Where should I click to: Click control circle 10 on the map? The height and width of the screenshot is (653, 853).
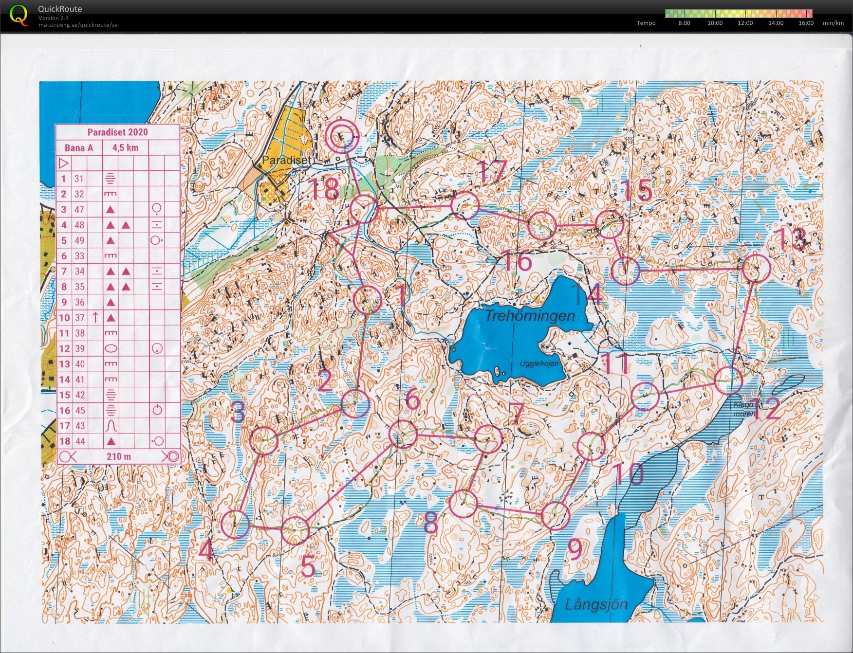tap(591, 446)
